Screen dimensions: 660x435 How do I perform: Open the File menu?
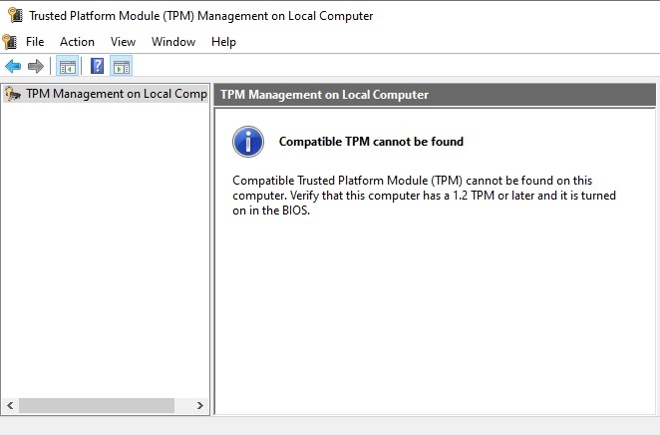(35, 42)
